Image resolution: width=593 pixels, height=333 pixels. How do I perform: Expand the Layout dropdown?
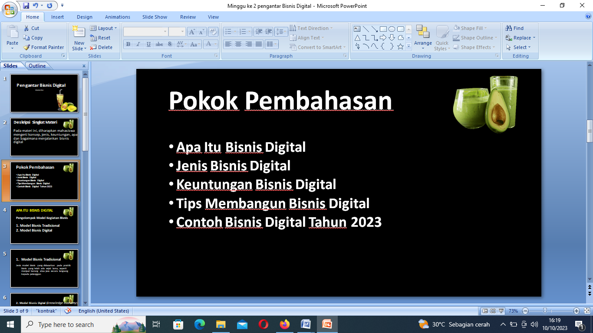104,28
